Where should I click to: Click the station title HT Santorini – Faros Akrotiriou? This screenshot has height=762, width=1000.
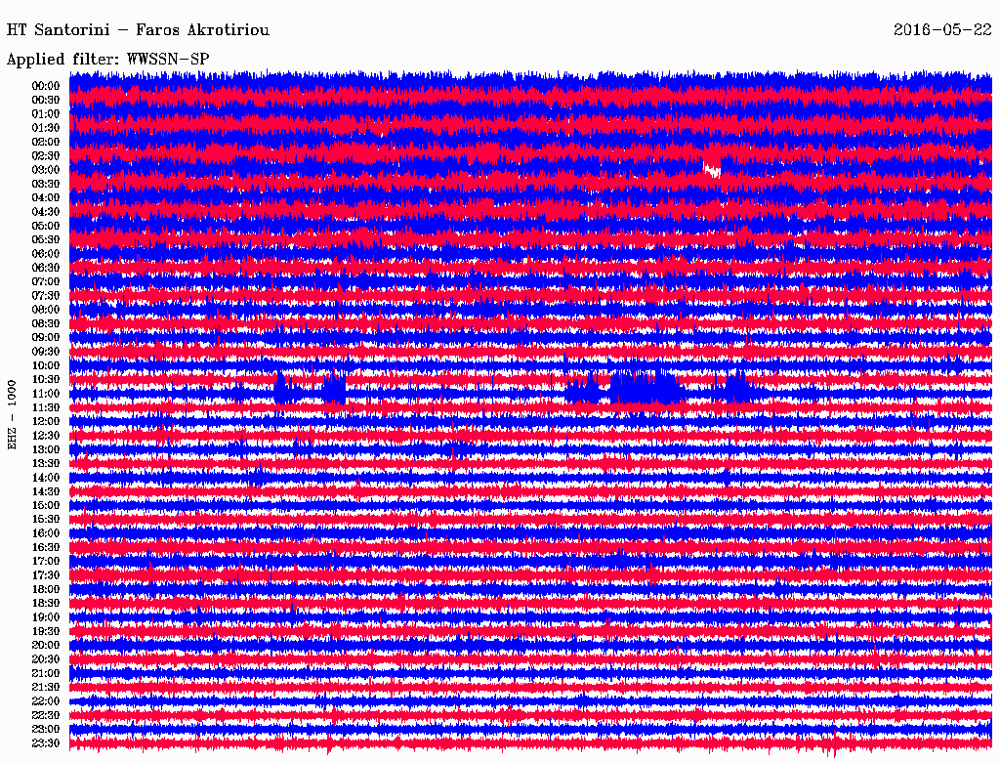point(138,30)
